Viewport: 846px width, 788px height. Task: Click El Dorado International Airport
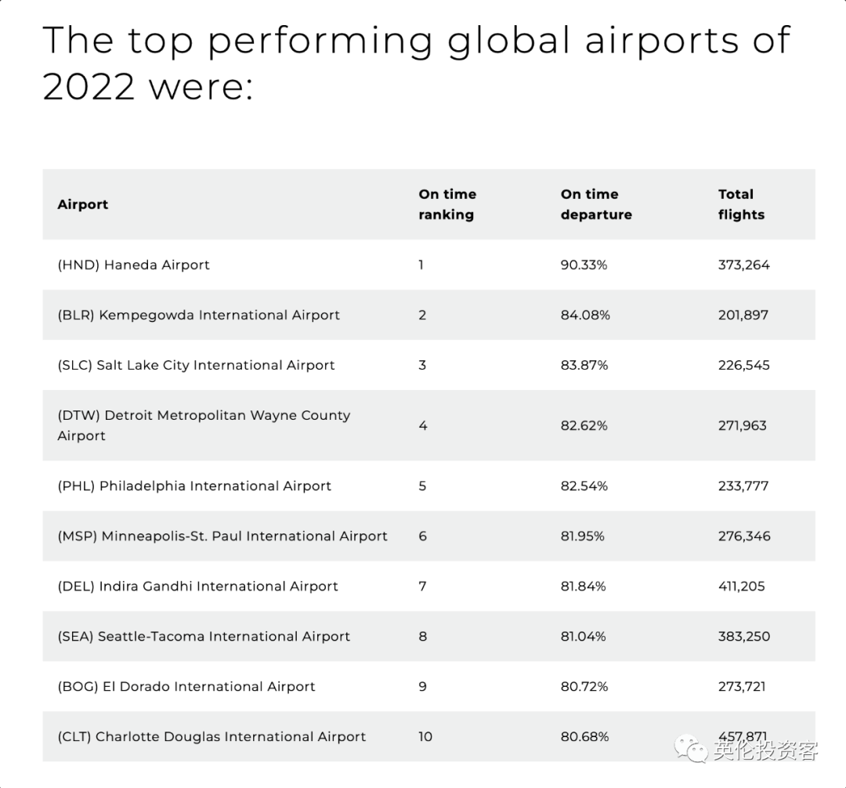point(186,687)
